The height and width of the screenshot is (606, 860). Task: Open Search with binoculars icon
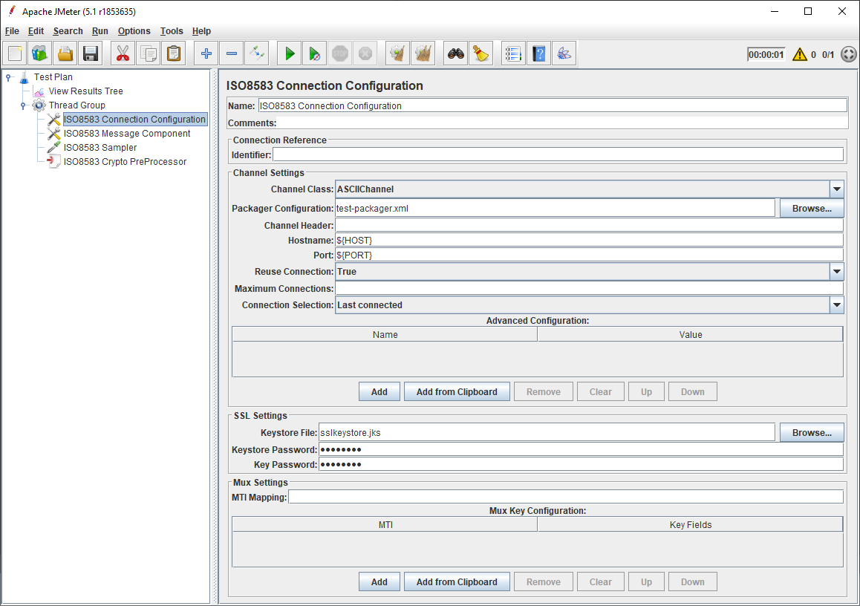pyautogui.click(x=456, y=53)
